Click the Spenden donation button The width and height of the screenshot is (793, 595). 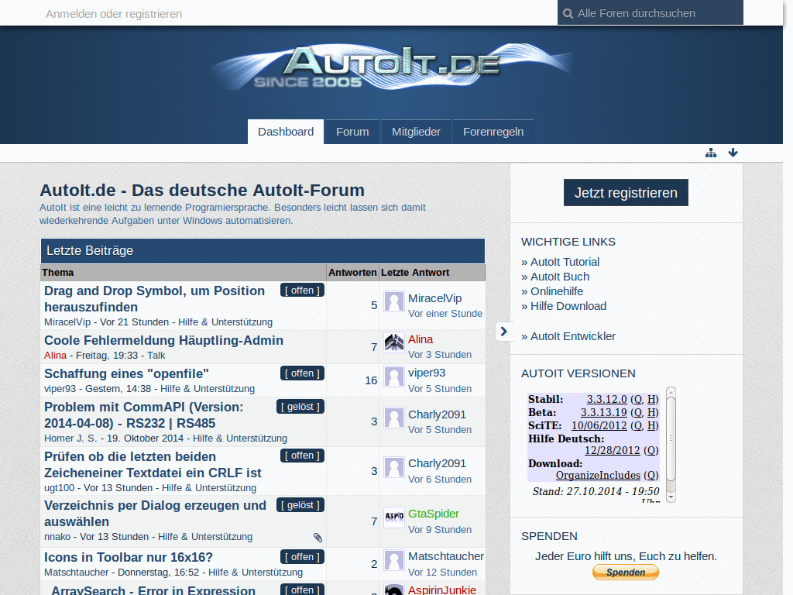625,572
